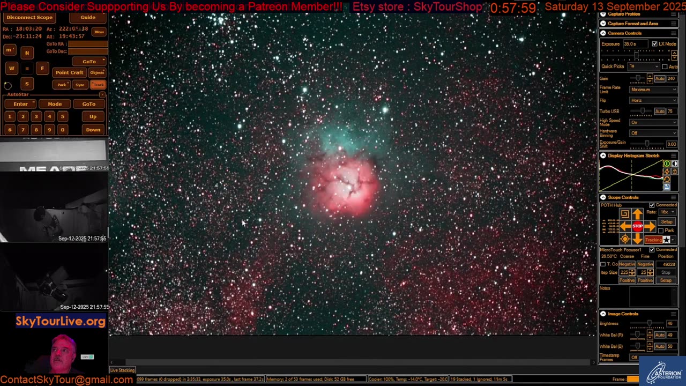Click the spiral search icon in Scope Controls
The height and width of the screenshot is (386, 686).
(625, 213)
